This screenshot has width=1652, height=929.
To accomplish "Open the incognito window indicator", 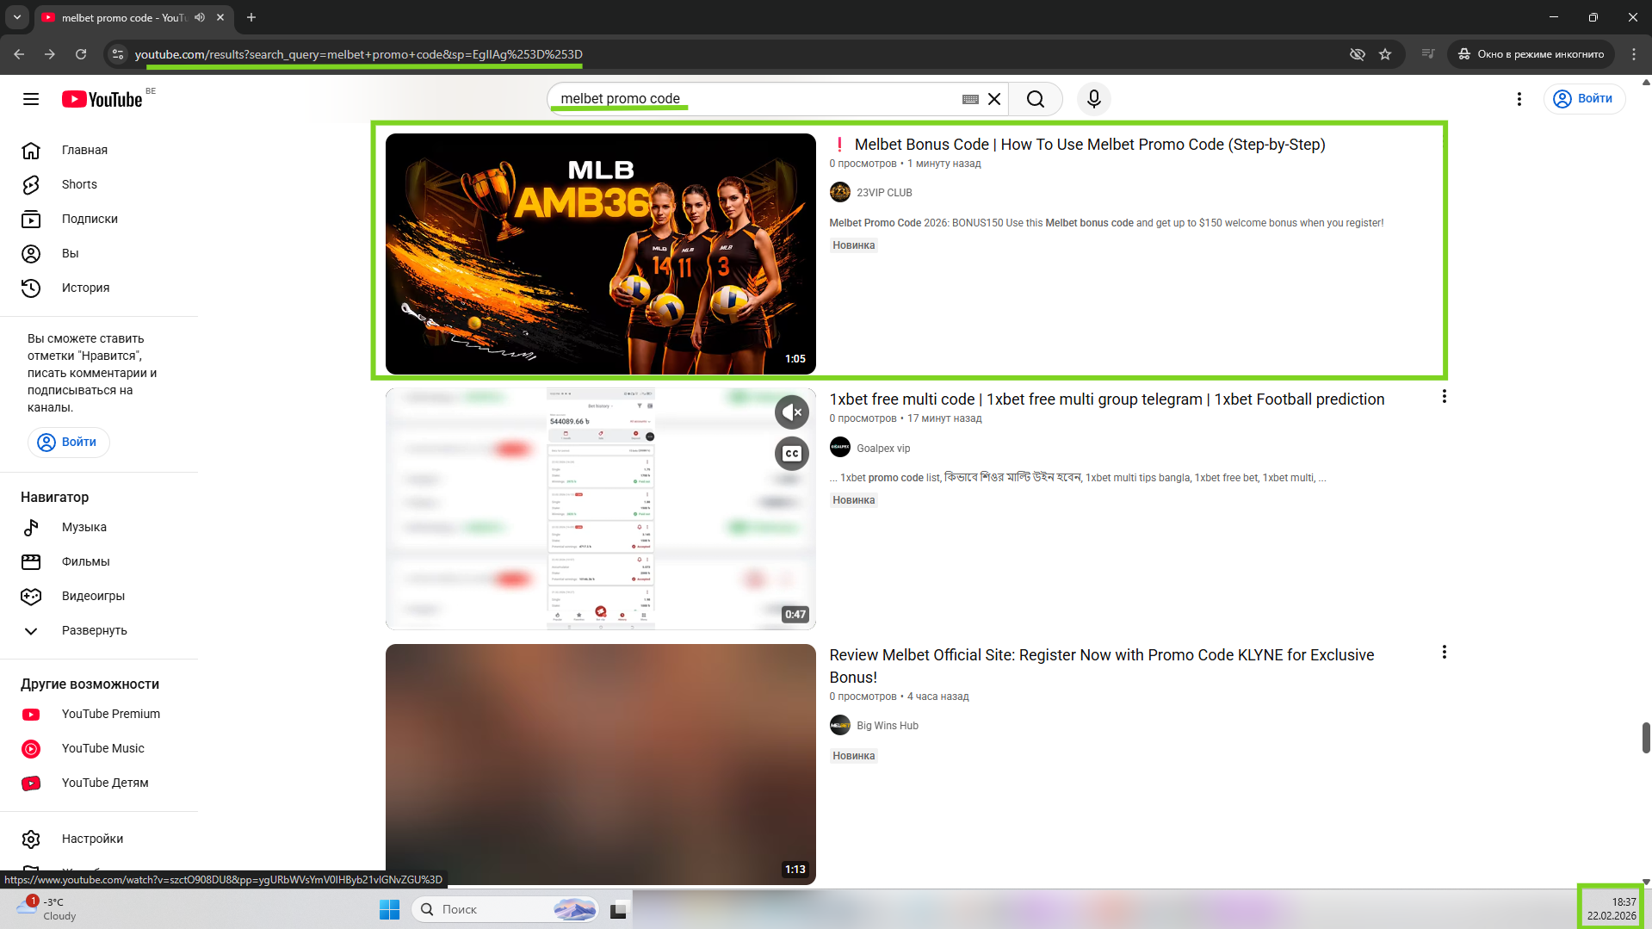I will (x=1532, y=54).
